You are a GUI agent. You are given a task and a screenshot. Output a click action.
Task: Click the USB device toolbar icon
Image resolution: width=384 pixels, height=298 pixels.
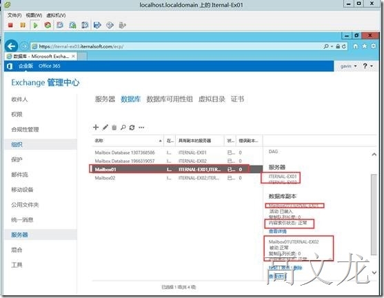tap(122, 25)
